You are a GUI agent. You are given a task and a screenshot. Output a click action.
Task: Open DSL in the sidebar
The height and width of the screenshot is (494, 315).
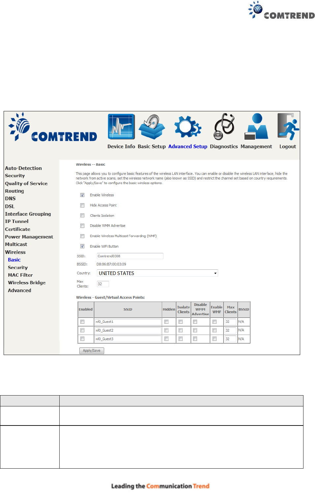point(10,206)
